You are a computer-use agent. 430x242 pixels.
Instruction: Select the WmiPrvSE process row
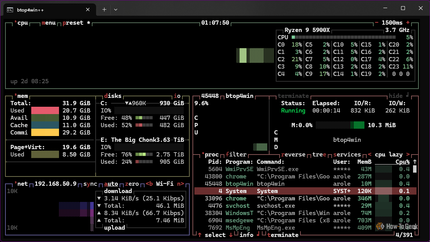[305, 169]
